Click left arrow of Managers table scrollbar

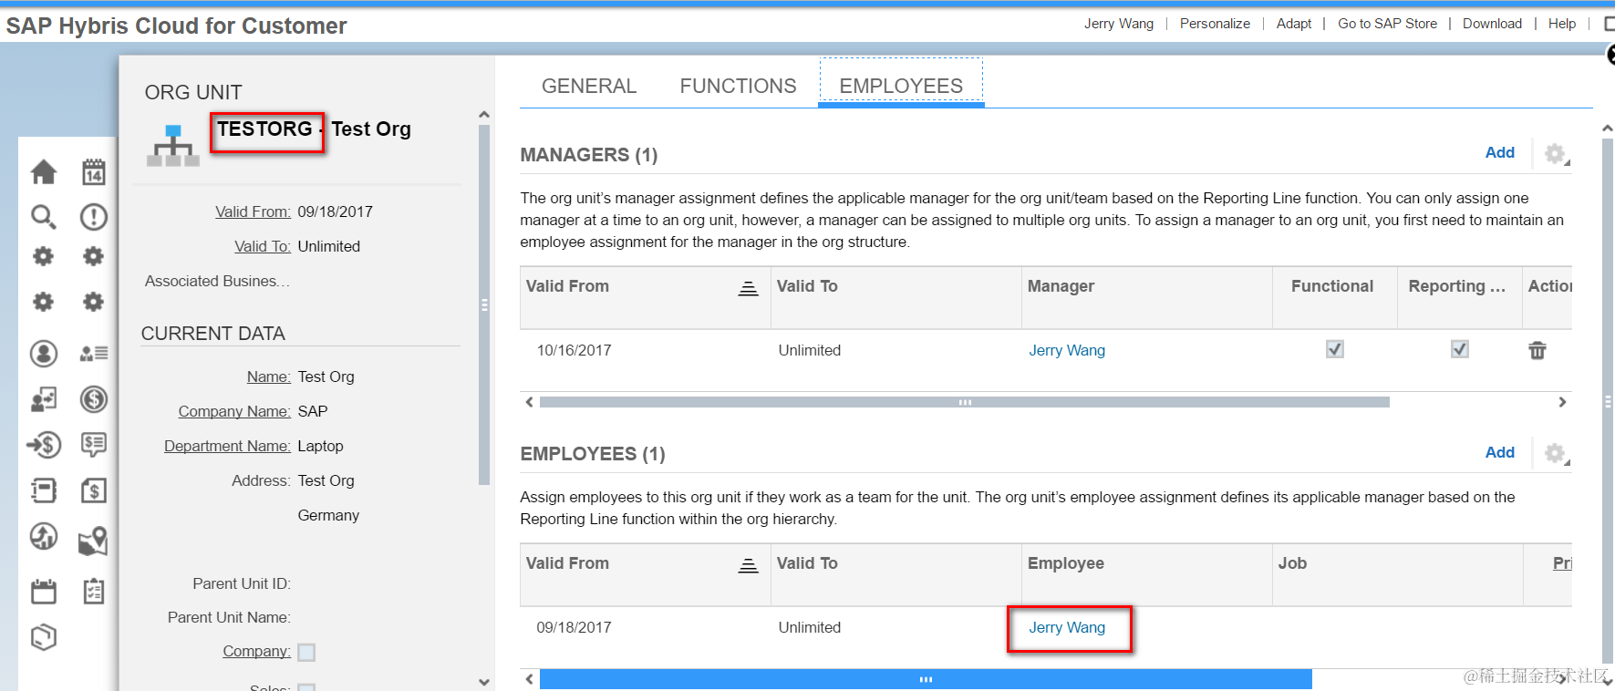529,402
